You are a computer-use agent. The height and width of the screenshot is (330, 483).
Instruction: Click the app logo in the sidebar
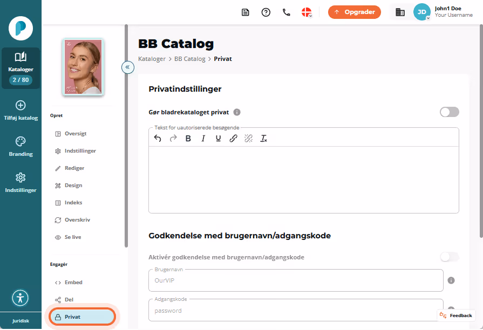coord(21,29)
